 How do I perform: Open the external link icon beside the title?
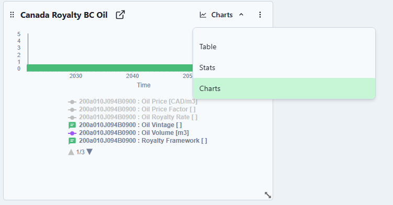point(120,15)
